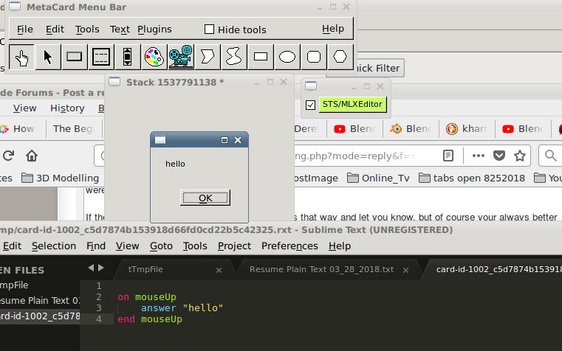This screenshot has height=351, width=562.
Task: Open MetaCard Text menu
Action: point(120,29)
